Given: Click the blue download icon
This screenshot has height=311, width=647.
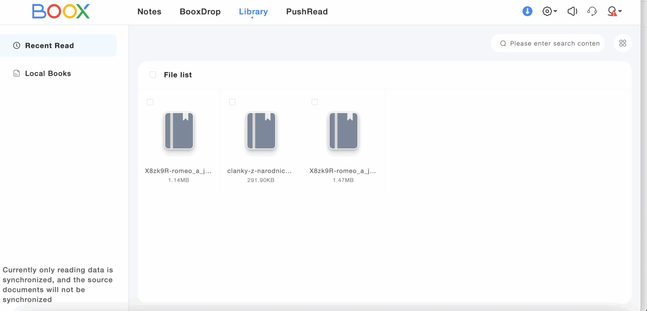Looking at the screenshot, I should pyautogui.click(x=527, y=12).
